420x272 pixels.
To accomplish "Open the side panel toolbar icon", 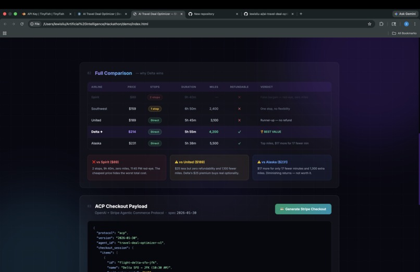I will point(394,24).
